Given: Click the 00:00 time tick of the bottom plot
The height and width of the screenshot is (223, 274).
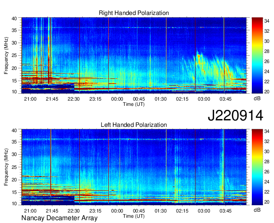Looking at the screenshot, I should (x=117, y=211).
